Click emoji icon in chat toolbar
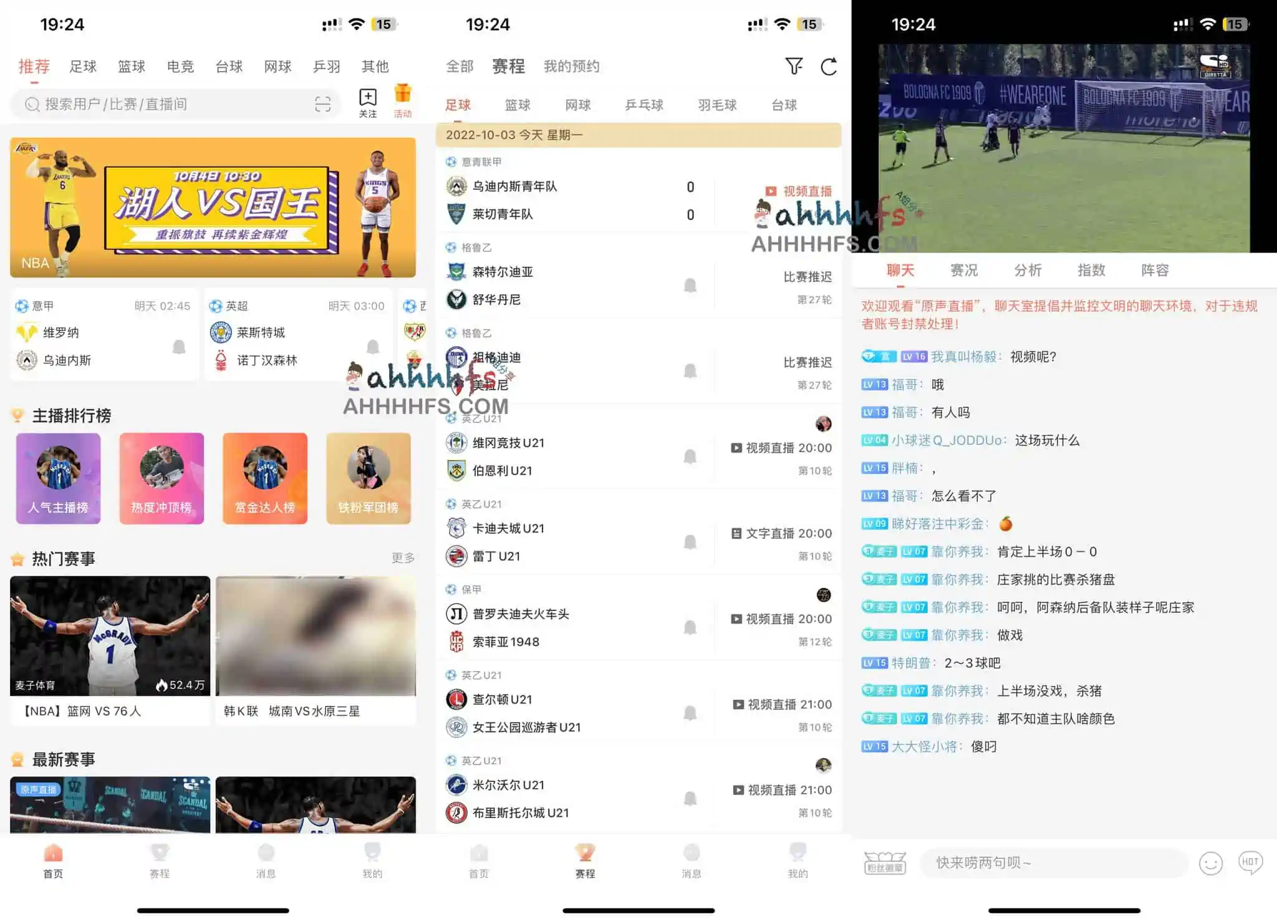The width and height of the screenshot is (1277, 921). pyautogui.click(x=1212, y=861)
